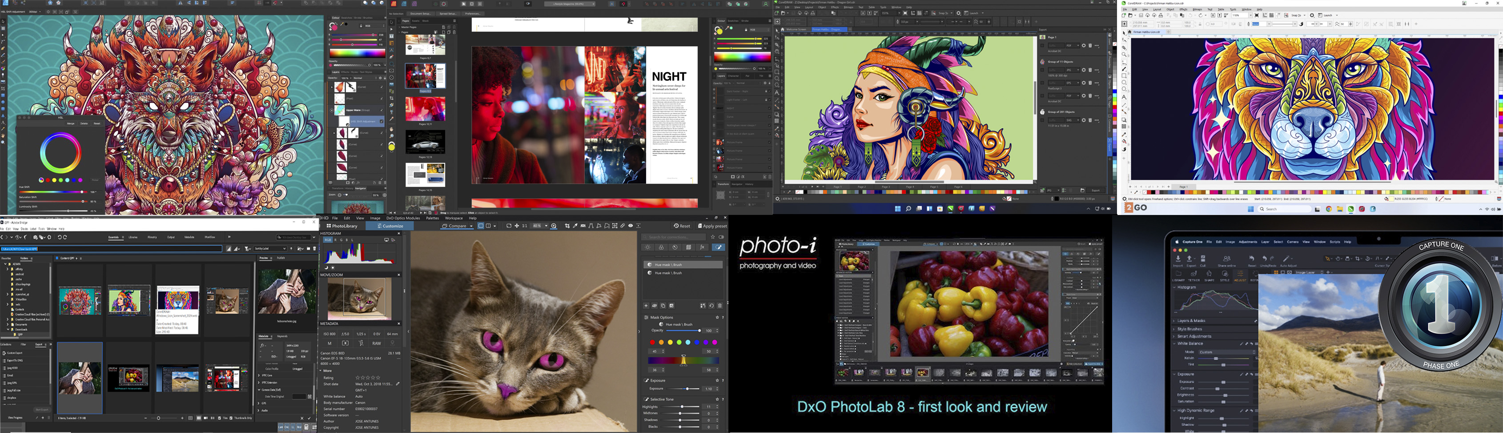The height and width of the screenshot is (433, 1503).
Task: Click Reset in Affinity Designer HSL panel
Action: [97, 123]
